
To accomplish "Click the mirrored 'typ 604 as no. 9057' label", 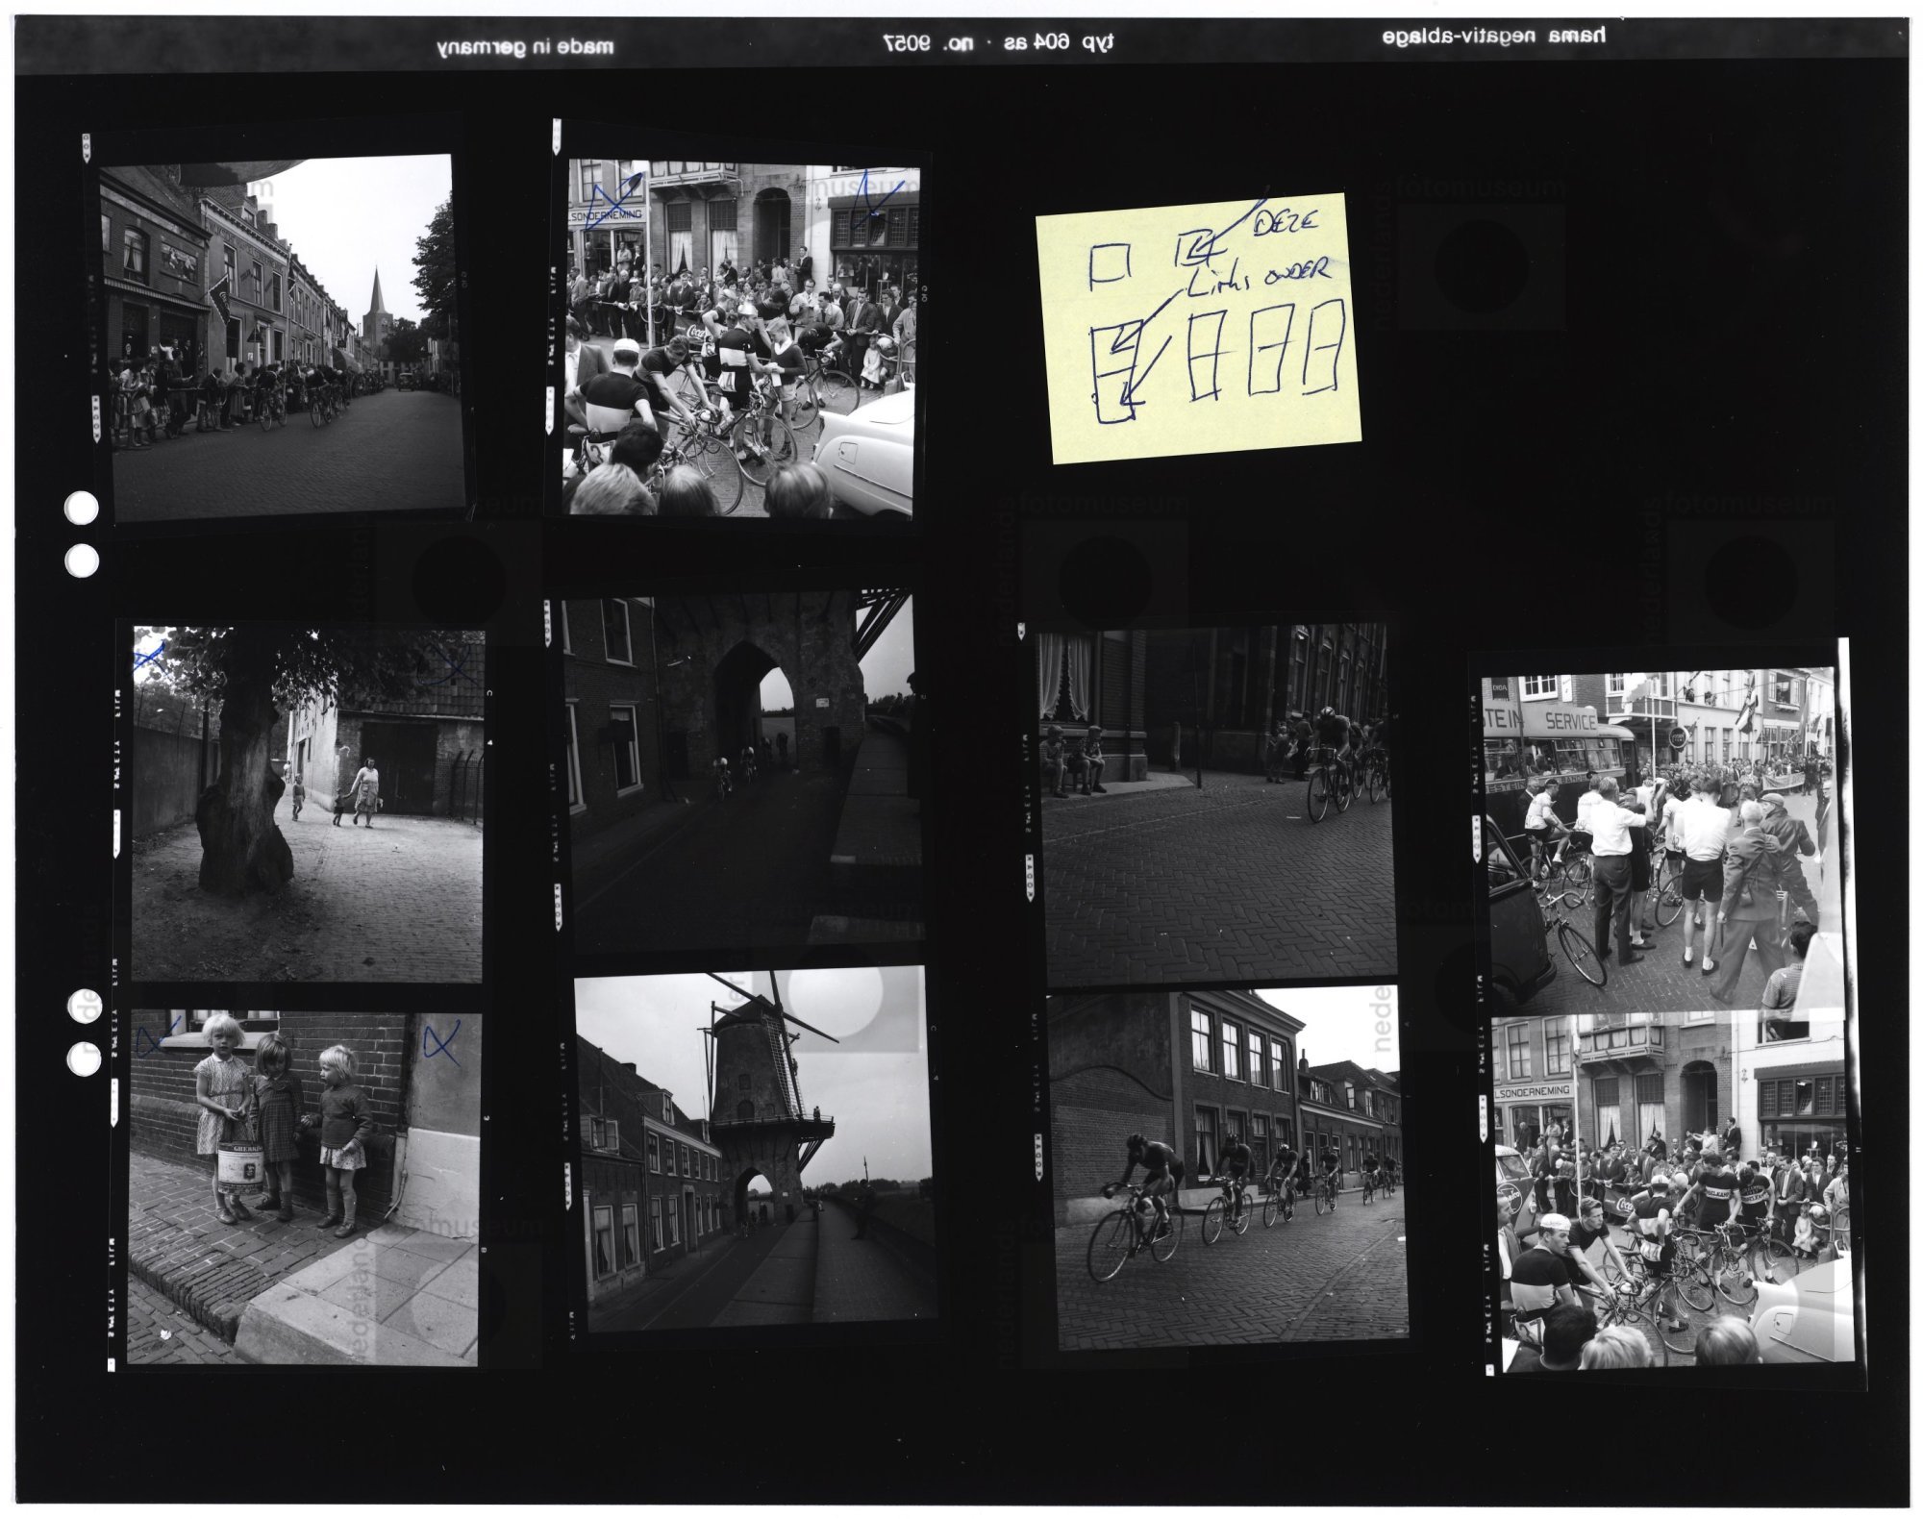I will pyautogui.click(x=1000, y=43).
